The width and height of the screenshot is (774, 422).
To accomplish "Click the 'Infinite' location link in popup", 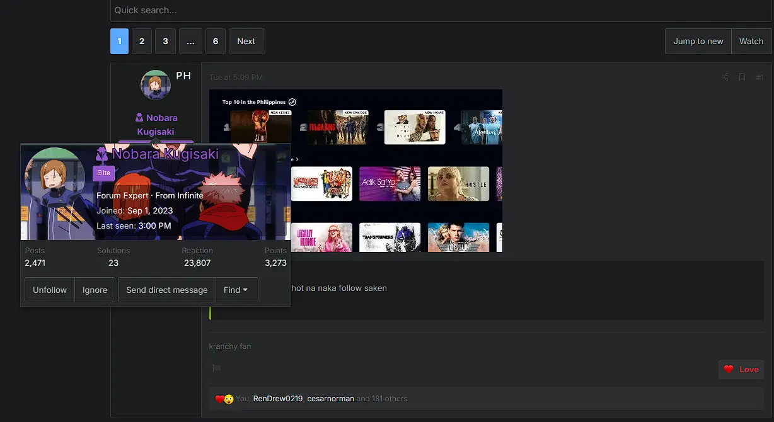I will [190, 196].
